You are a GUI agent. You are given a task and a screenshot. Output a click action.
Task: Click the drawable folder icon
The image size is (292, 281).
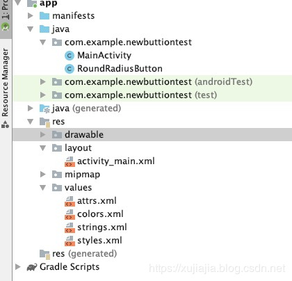pos(57,135)
